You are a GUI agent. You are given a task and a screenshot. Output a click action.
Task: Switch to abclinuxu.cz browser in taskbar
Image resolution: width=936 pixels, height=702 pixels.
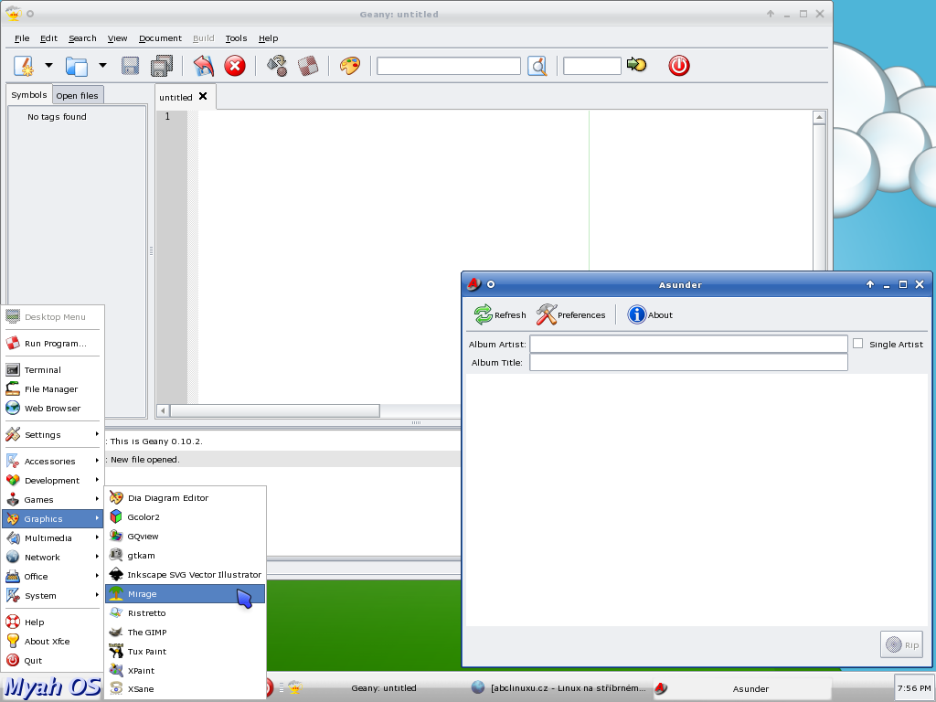click(x=558, y=688)
